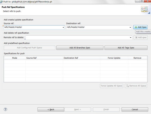Click the Force Update column header
Screen dimensions: 151x114
click(114, 58)
